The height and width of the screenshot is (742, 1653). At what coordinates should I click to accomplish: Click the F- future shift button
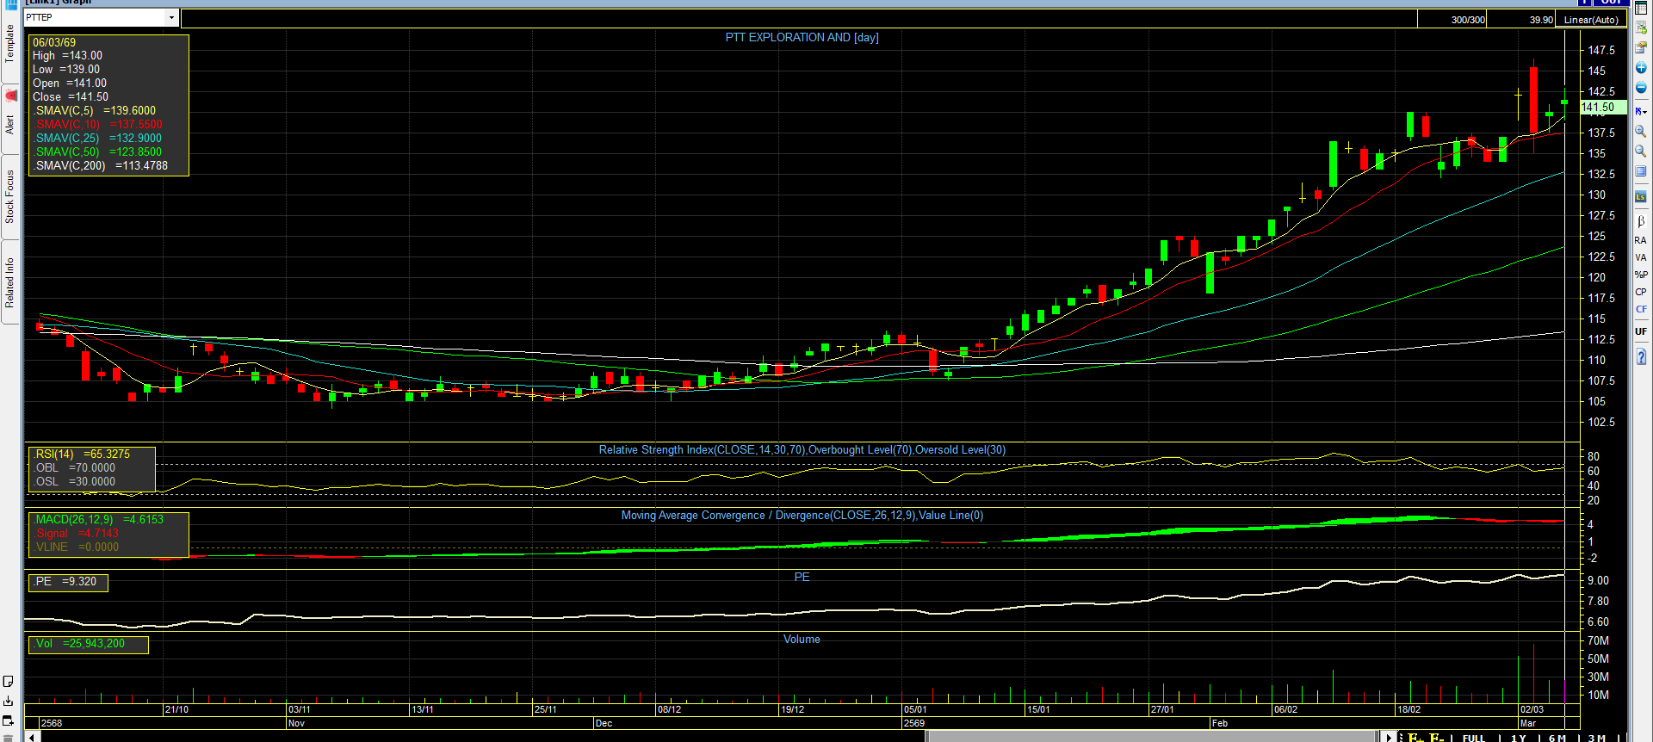tap(1436, 738)
